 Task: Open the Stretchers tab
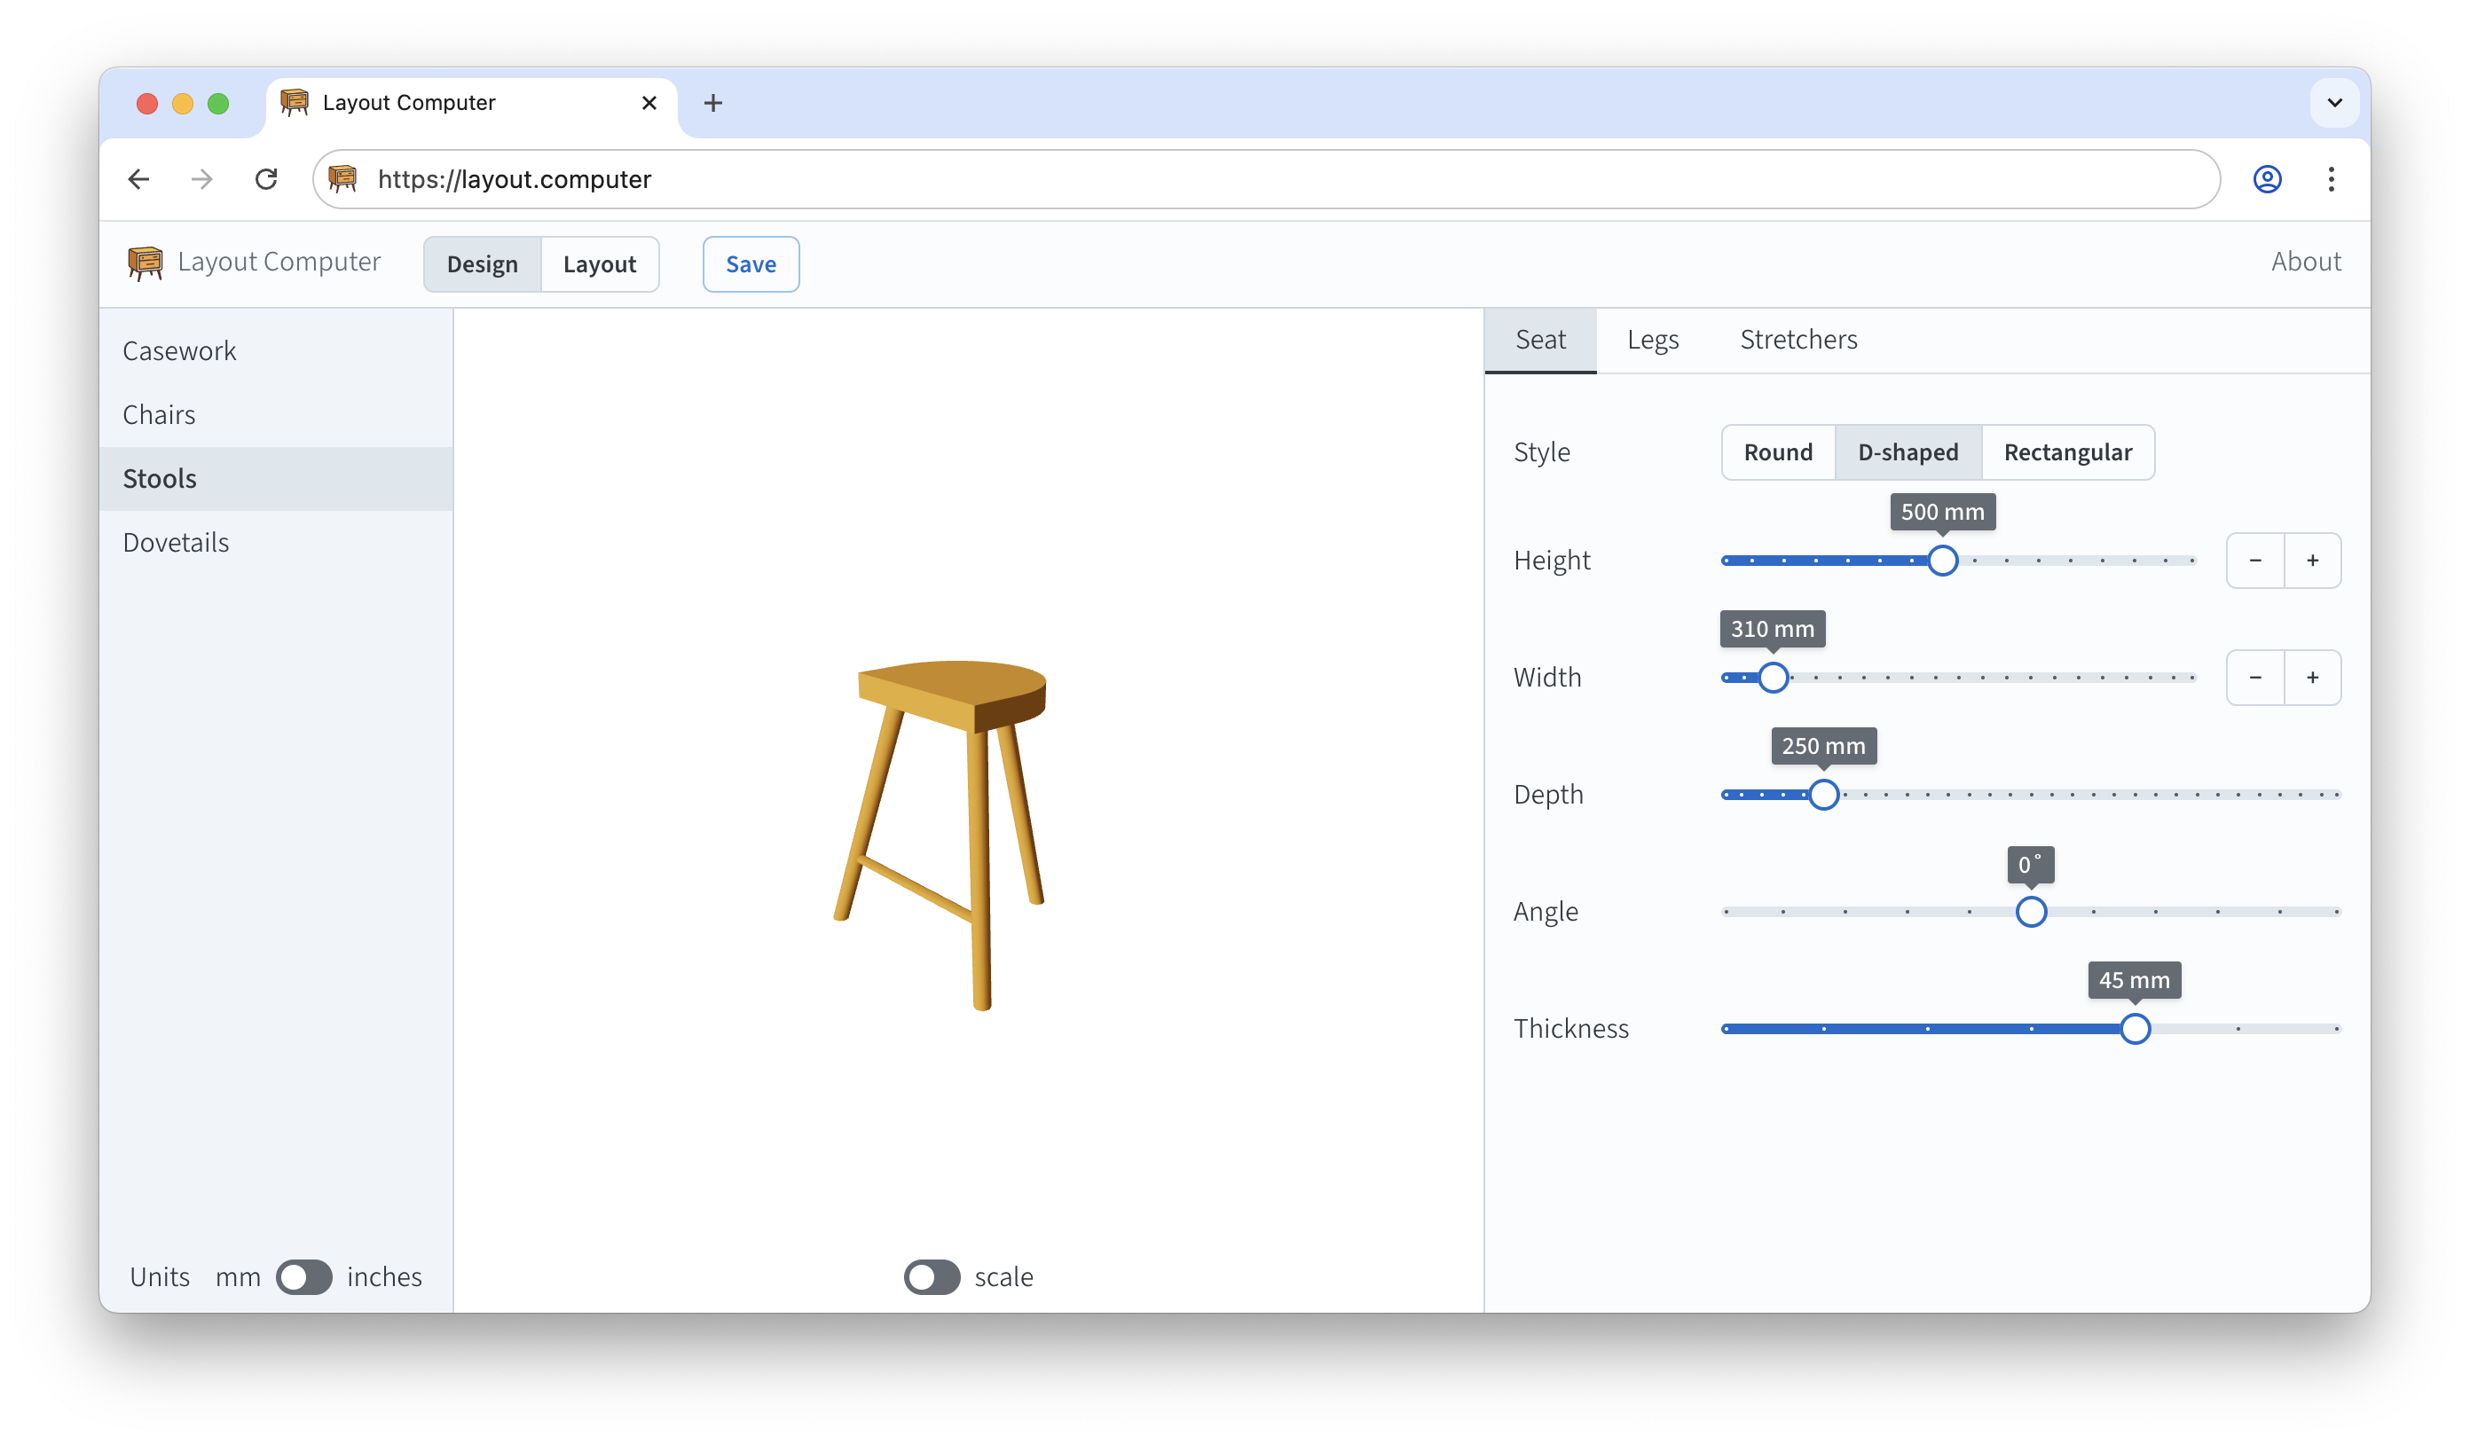pos(1797,340)
